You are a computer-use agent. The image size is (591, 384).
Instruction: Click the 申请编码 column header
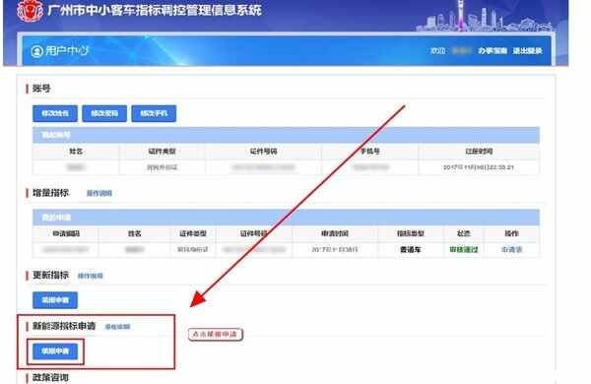[x=66, y=233]
